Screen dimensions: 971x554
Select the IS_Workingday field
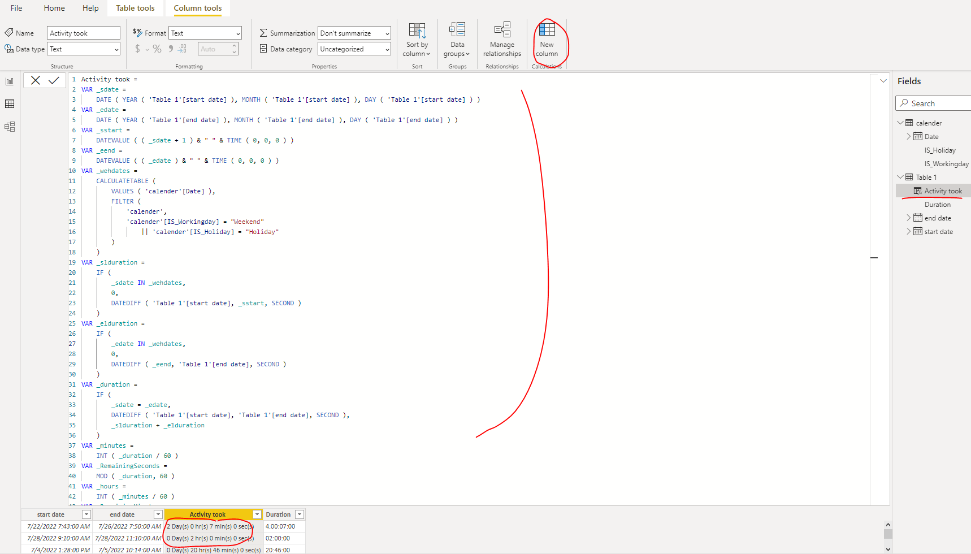coord(947,164)
